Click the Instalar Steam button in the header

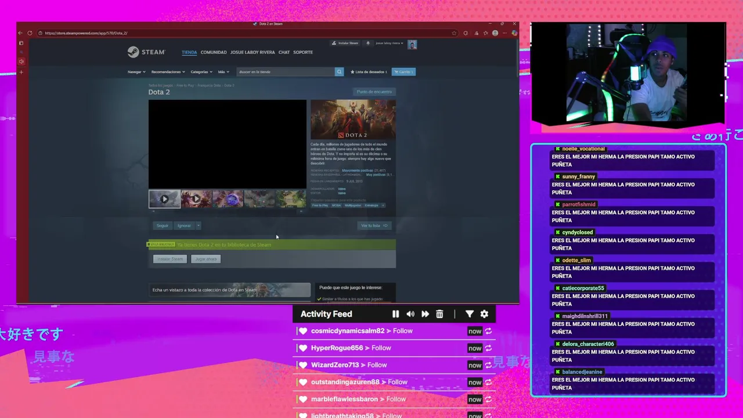point(345,43)
